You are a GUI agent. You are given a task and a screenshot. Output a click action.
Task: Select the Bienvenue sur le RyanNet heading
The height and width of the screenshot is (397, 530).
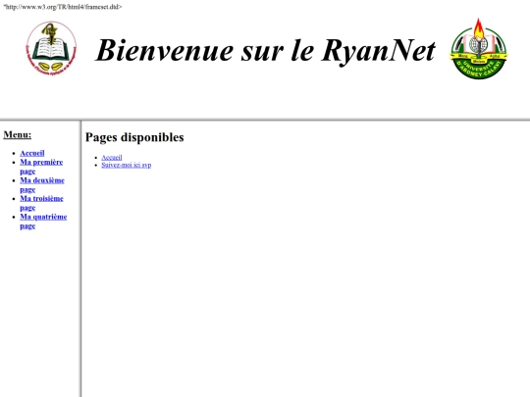tap(266, 50)
